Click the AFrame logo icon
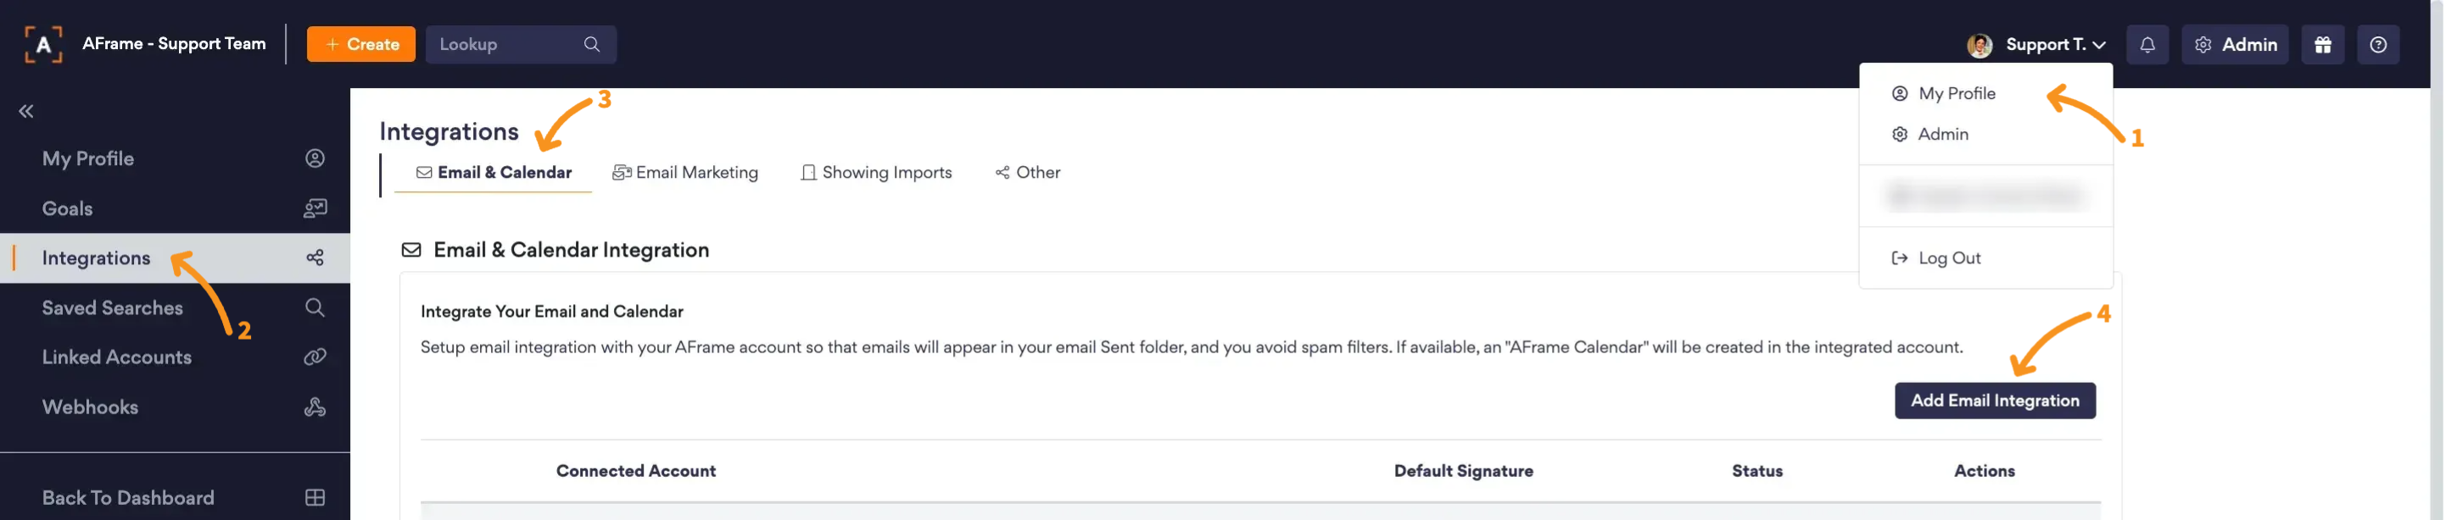 pyautogui.click(x=42, y=45)
